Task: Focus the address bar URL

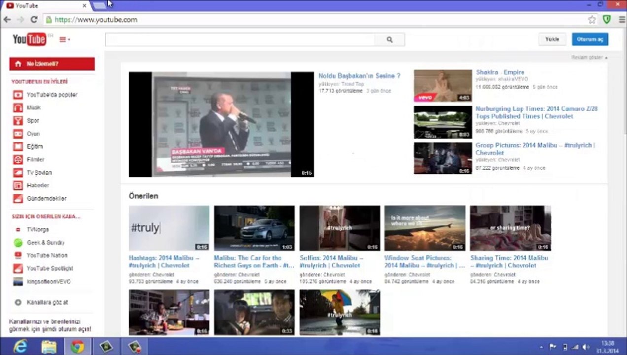Action: (315, 20)
